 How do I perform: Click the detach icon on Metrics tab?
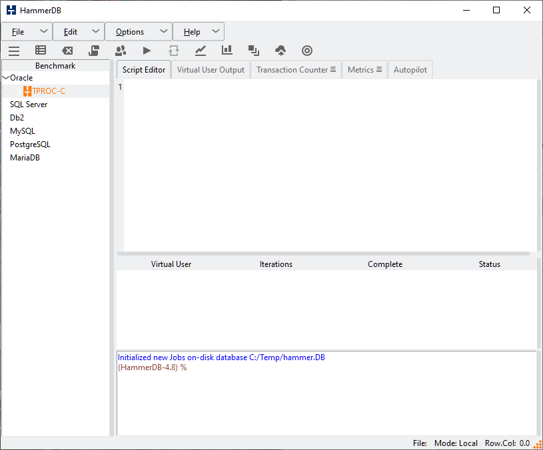click(x=379, y=69)
